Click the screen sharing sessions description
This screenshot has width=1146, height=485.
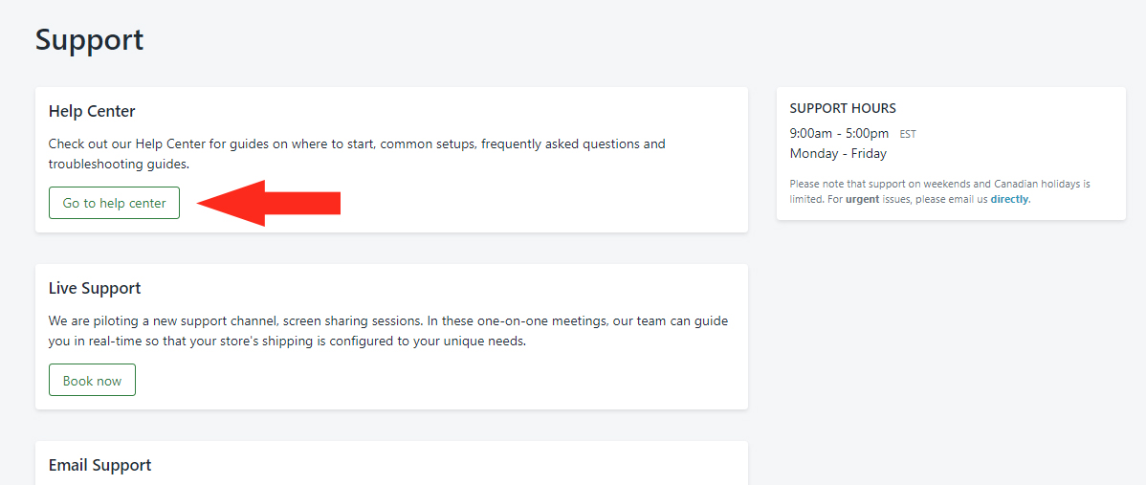pyautogui.click(x=388, y=331)
